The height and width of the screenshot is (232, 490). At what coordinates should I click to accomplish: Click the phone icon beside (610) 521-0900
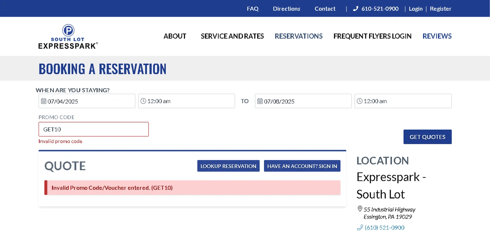360,227
